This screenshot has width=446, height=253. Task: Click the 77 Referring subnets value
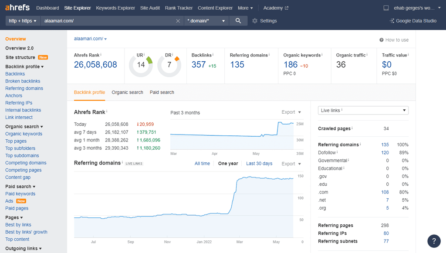[x=386, y=241]
